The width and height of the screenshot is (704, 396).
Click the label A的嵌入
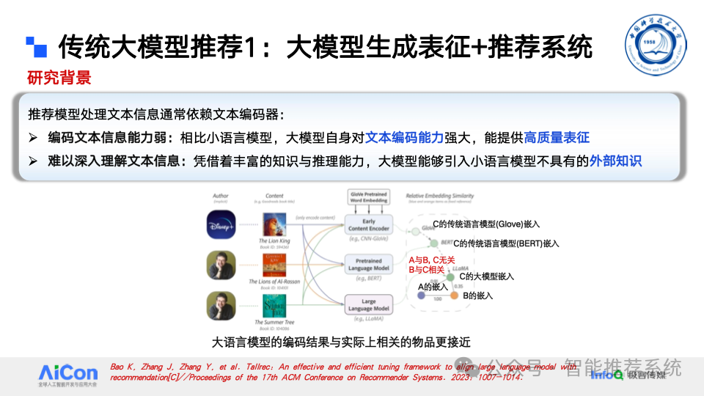pos(433,287)
